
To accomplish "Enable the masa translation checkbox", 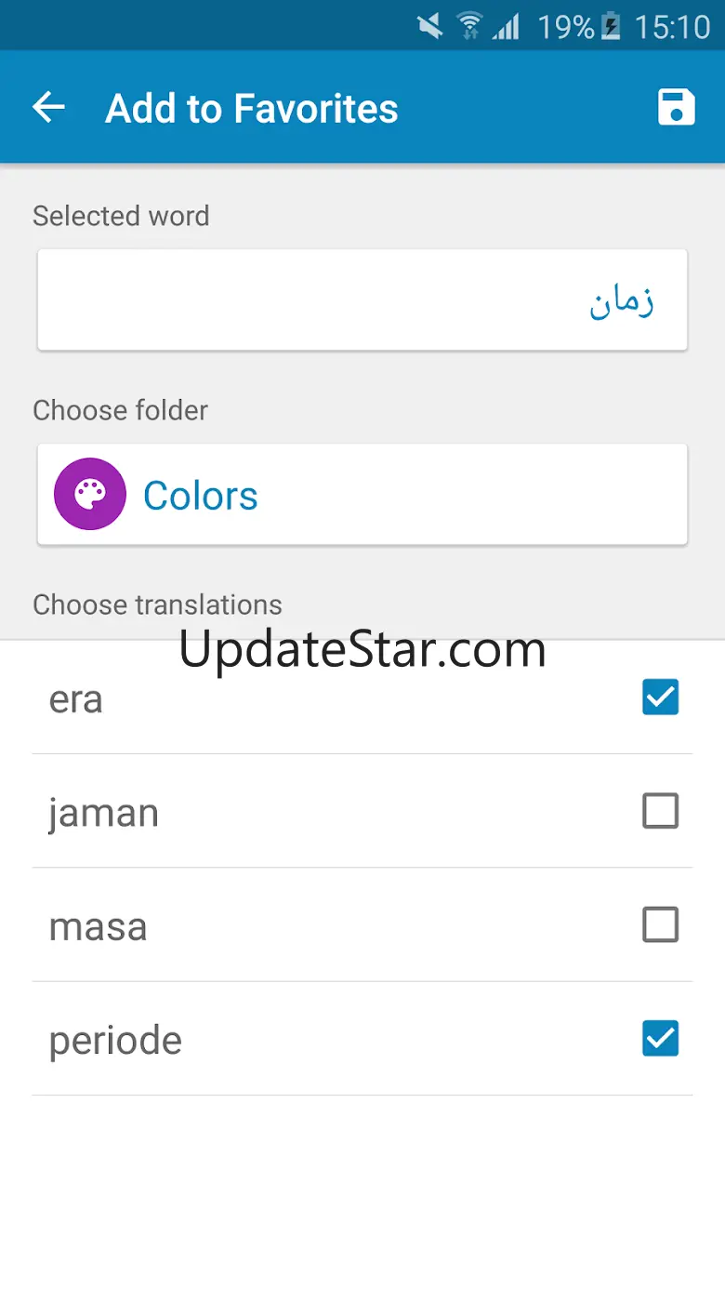I will [660, 924].
